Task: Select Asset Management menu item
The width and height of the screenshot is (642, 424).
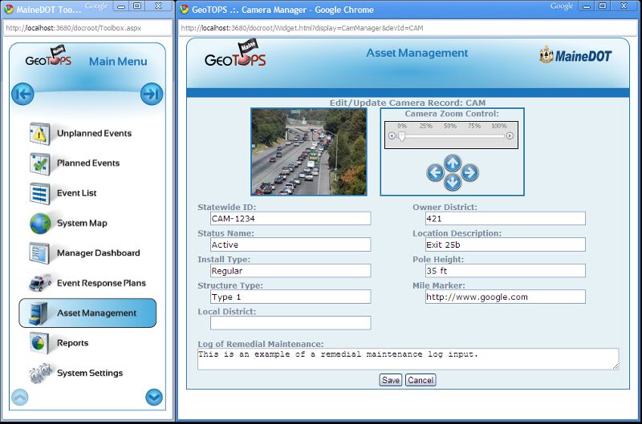Action: click(x=87, y=313)
